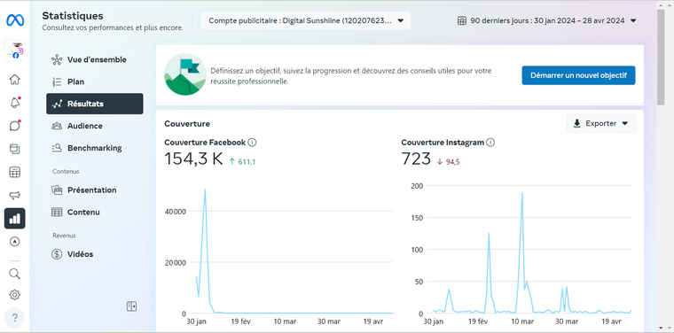Expand the Compte publicitaire dropdown
The image size is (674, 333).
click(306, 20)
